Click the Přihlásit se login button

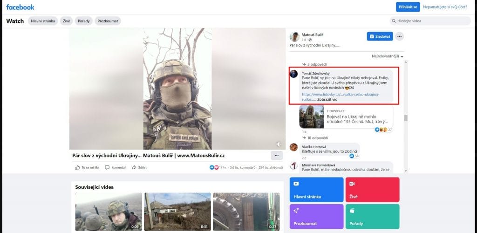click(x=408, y=7)
